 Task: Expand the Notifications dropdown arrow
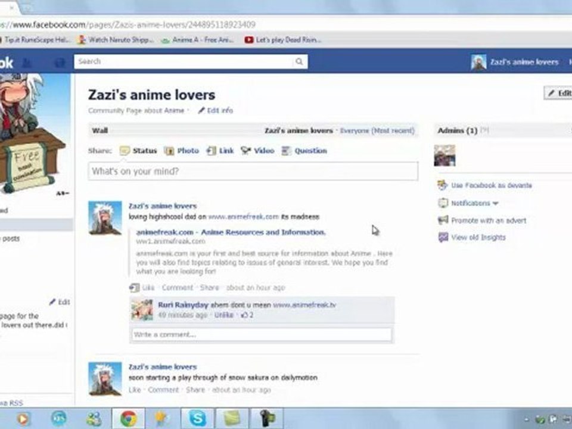pyautogui.click(x=495, y=203)
